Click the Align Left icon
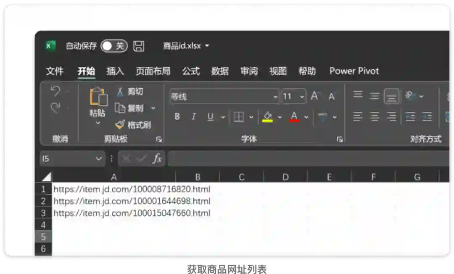 click(358, 116)
